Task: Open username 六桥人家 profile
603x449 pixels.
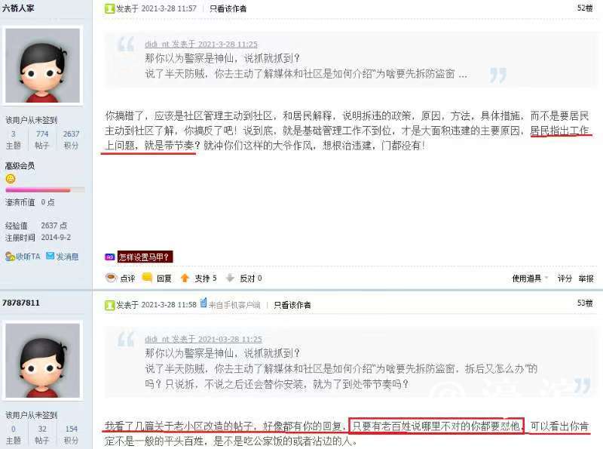Action: click(x=18, y=8)
